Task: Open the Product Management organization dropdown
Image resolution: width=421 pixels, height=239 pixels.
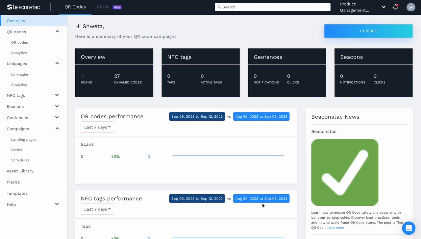Action: [362, 7]
